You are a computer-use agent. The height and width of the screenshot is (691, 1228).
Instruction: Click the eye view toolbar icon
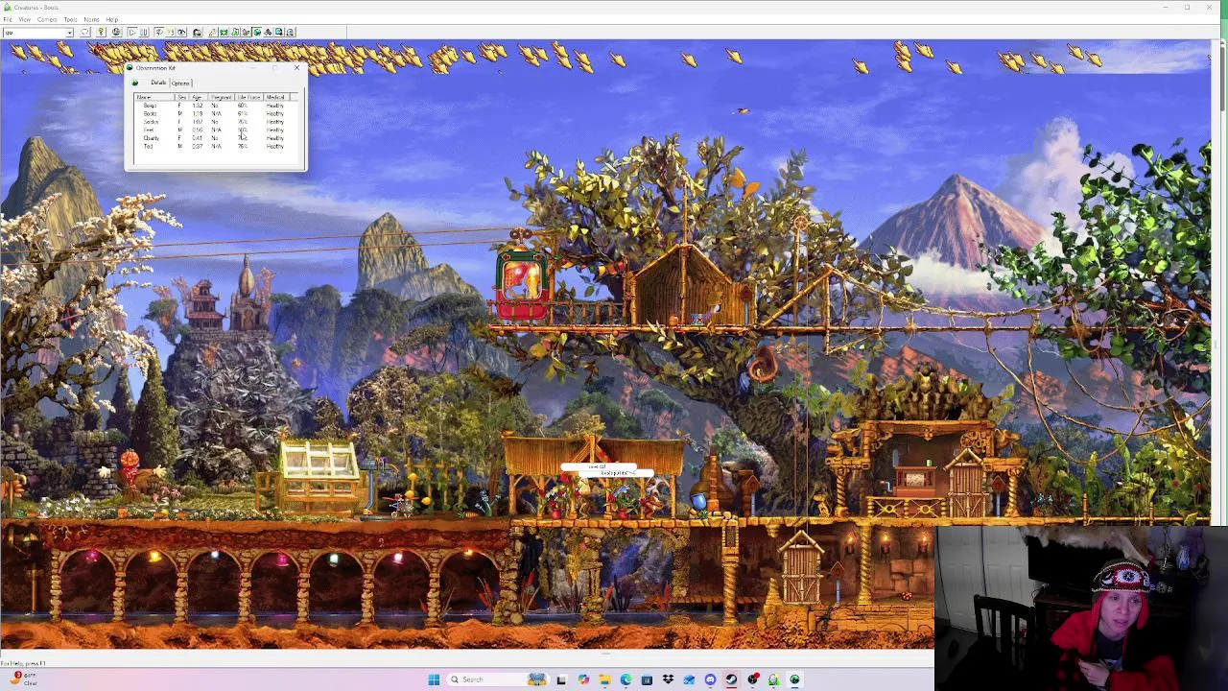pyautogui.click(x=181, y=33)
